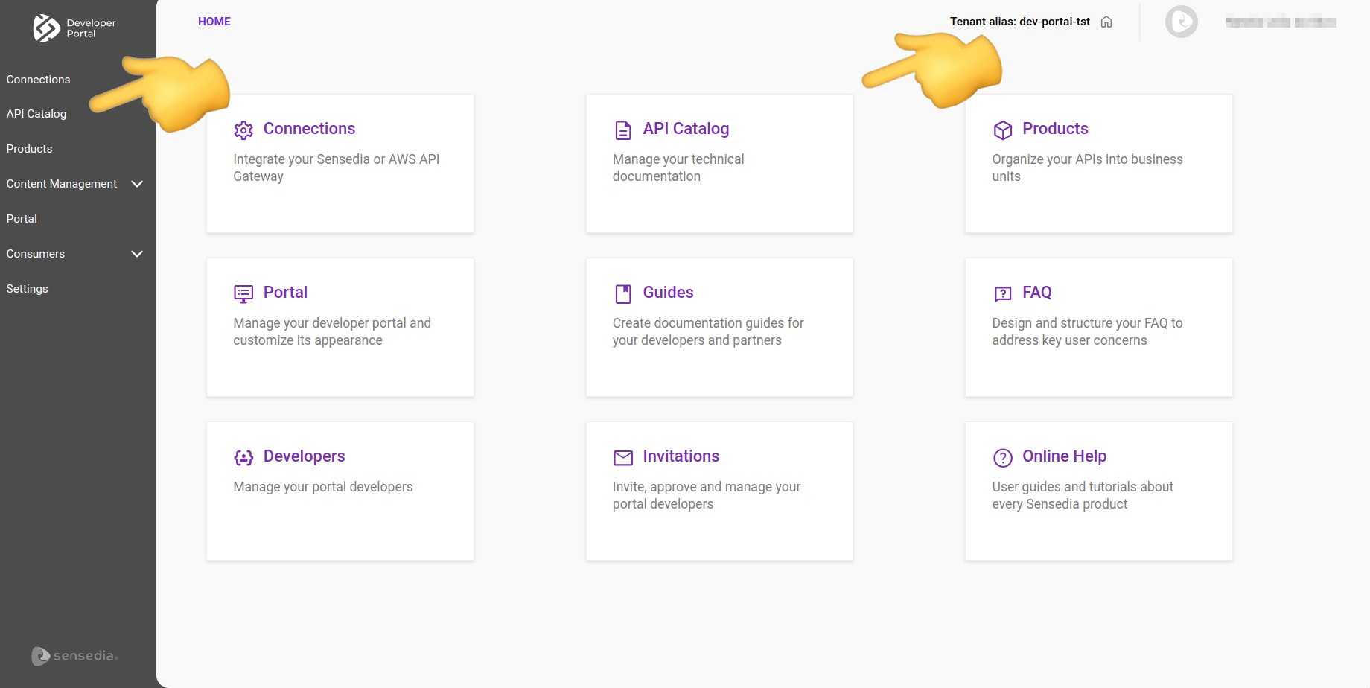Click the Sensedia logo at bottom left
The width and height of the screenshot is (1370, 688).
coord(74,656)
